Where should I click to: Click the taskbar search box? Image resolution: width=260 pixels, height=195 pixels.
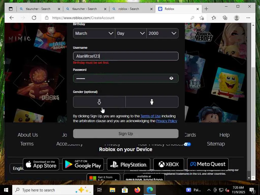point(53,190)
